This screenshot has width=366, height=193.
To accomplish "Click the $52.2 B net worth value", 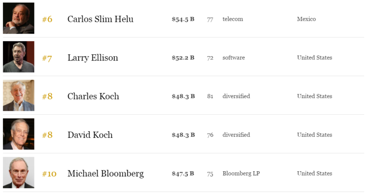I will click(x=183, y=58).
